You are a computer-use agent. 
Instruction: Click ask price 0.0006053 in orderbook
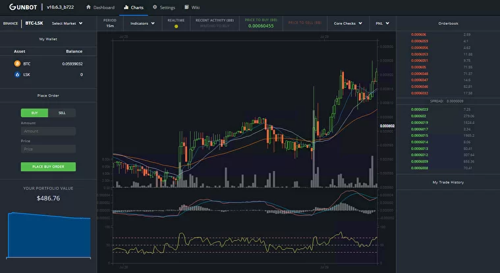[420, 54]
